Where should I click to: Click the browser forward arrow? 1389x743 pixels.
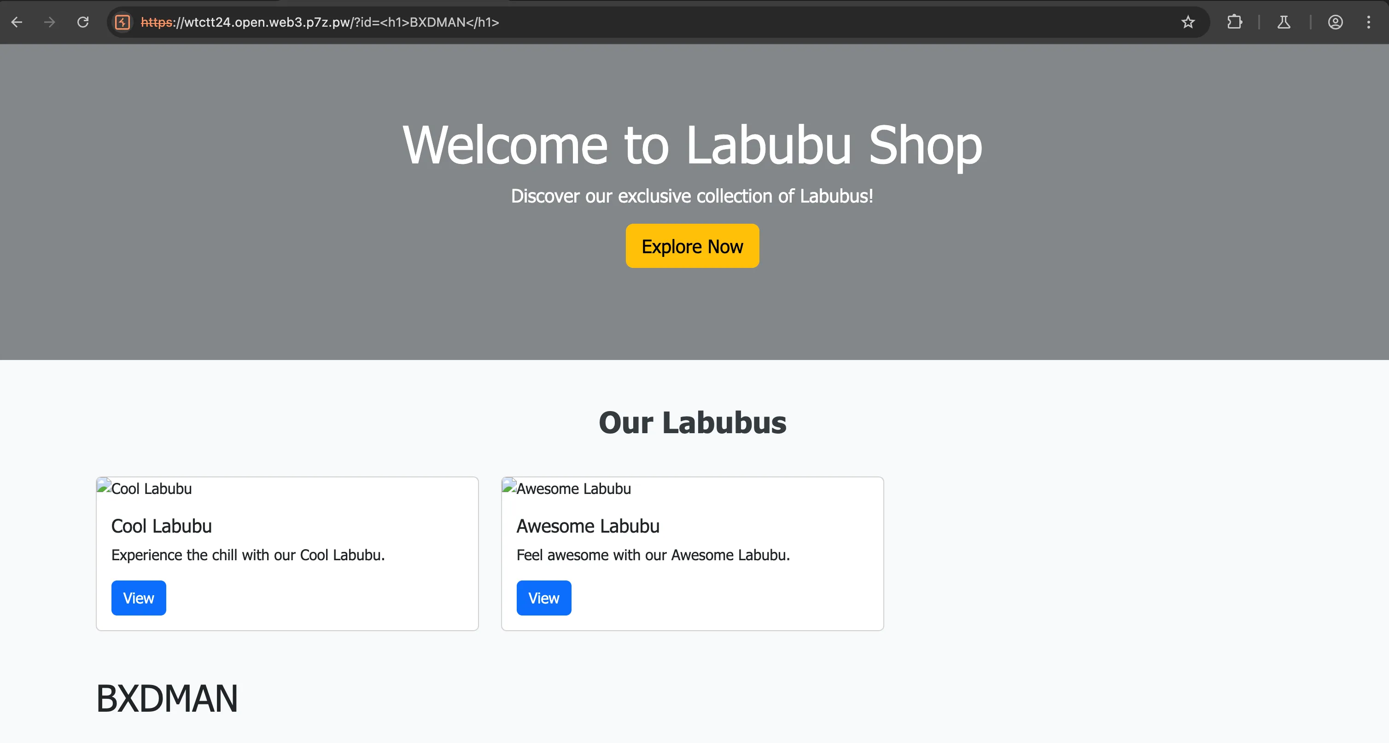point(50,22)
